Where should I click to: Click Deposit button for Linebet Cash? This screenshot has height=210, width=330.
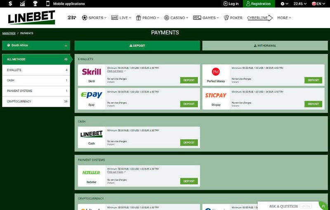coord(189,142)
